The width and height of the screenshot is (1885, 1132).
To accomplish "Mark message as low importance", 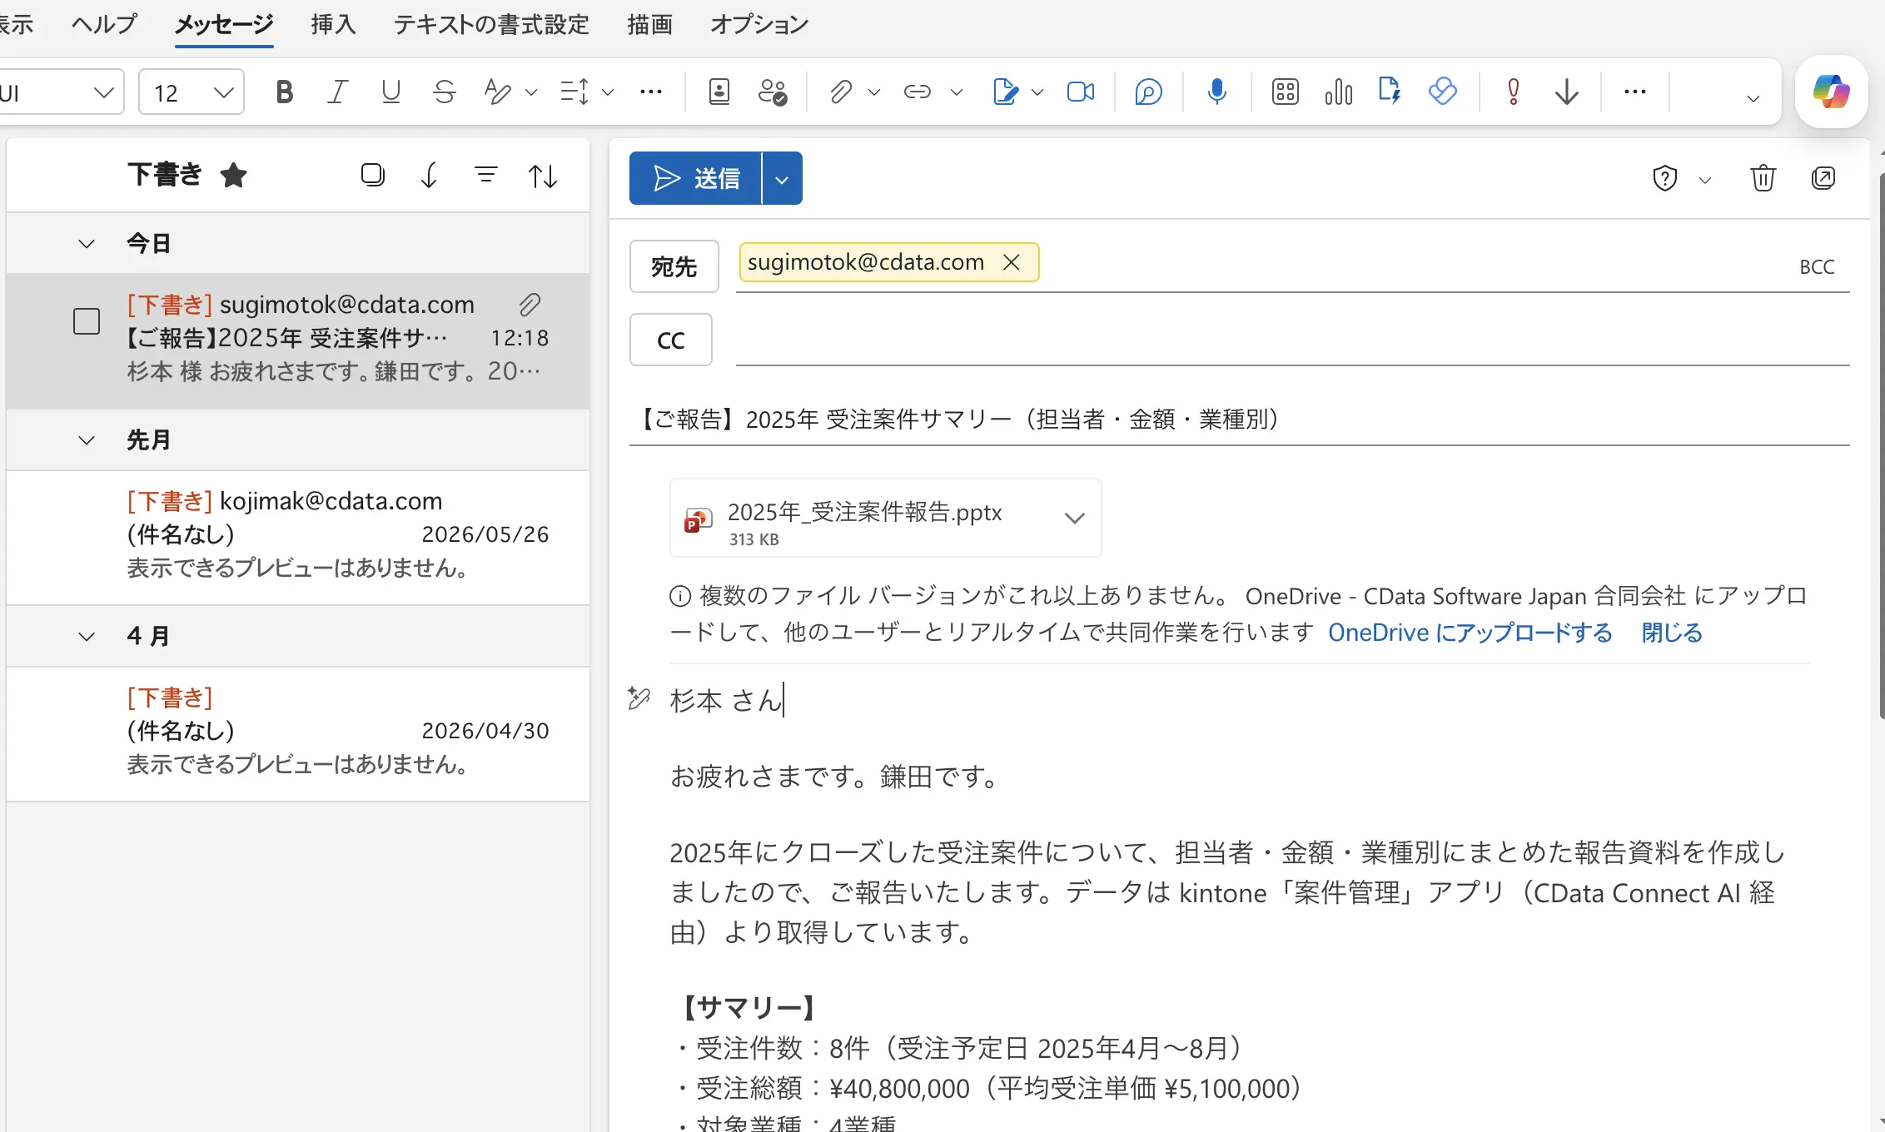I will point(1567,92).
